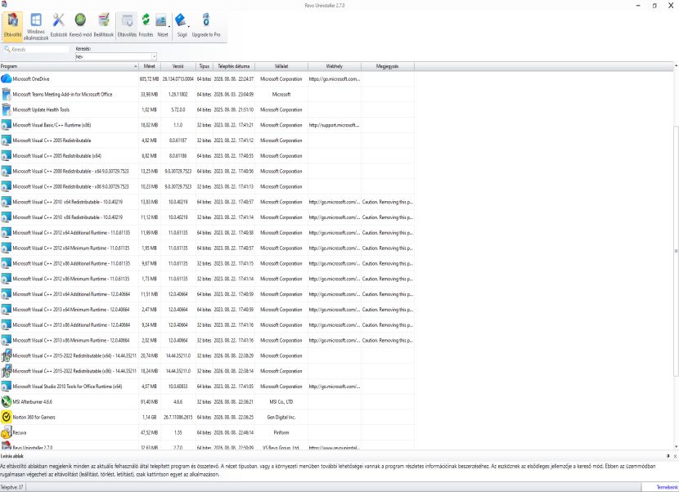Image resolution: width=679 pixels, height=492 pixels.
Task: Open the Keresés Név combo box
Action: click(115, 56)
